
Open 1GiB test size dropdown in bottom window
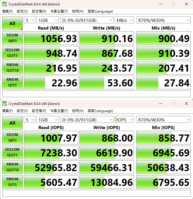[48, 120]
